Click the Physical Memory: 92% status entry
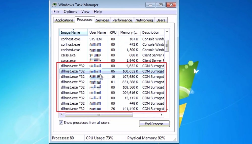The width and height of the screenshot is (252, 144). [146, 138]
